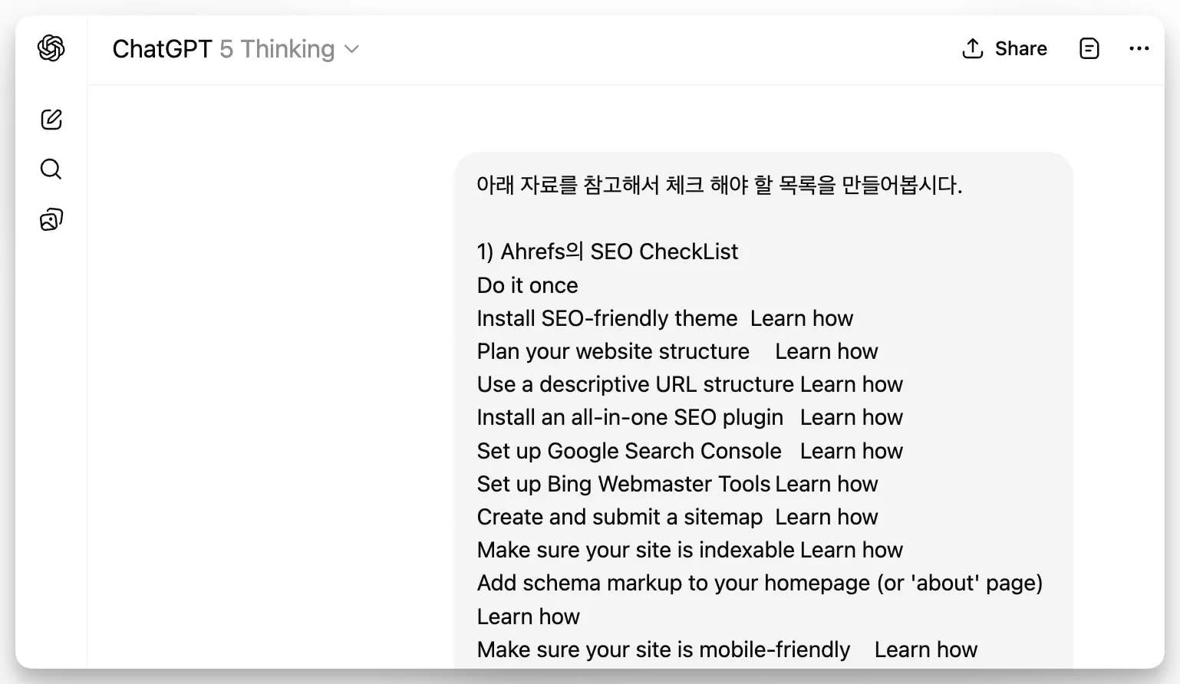Open the image library icon
Screen dimensions: 1180x684
51,220
